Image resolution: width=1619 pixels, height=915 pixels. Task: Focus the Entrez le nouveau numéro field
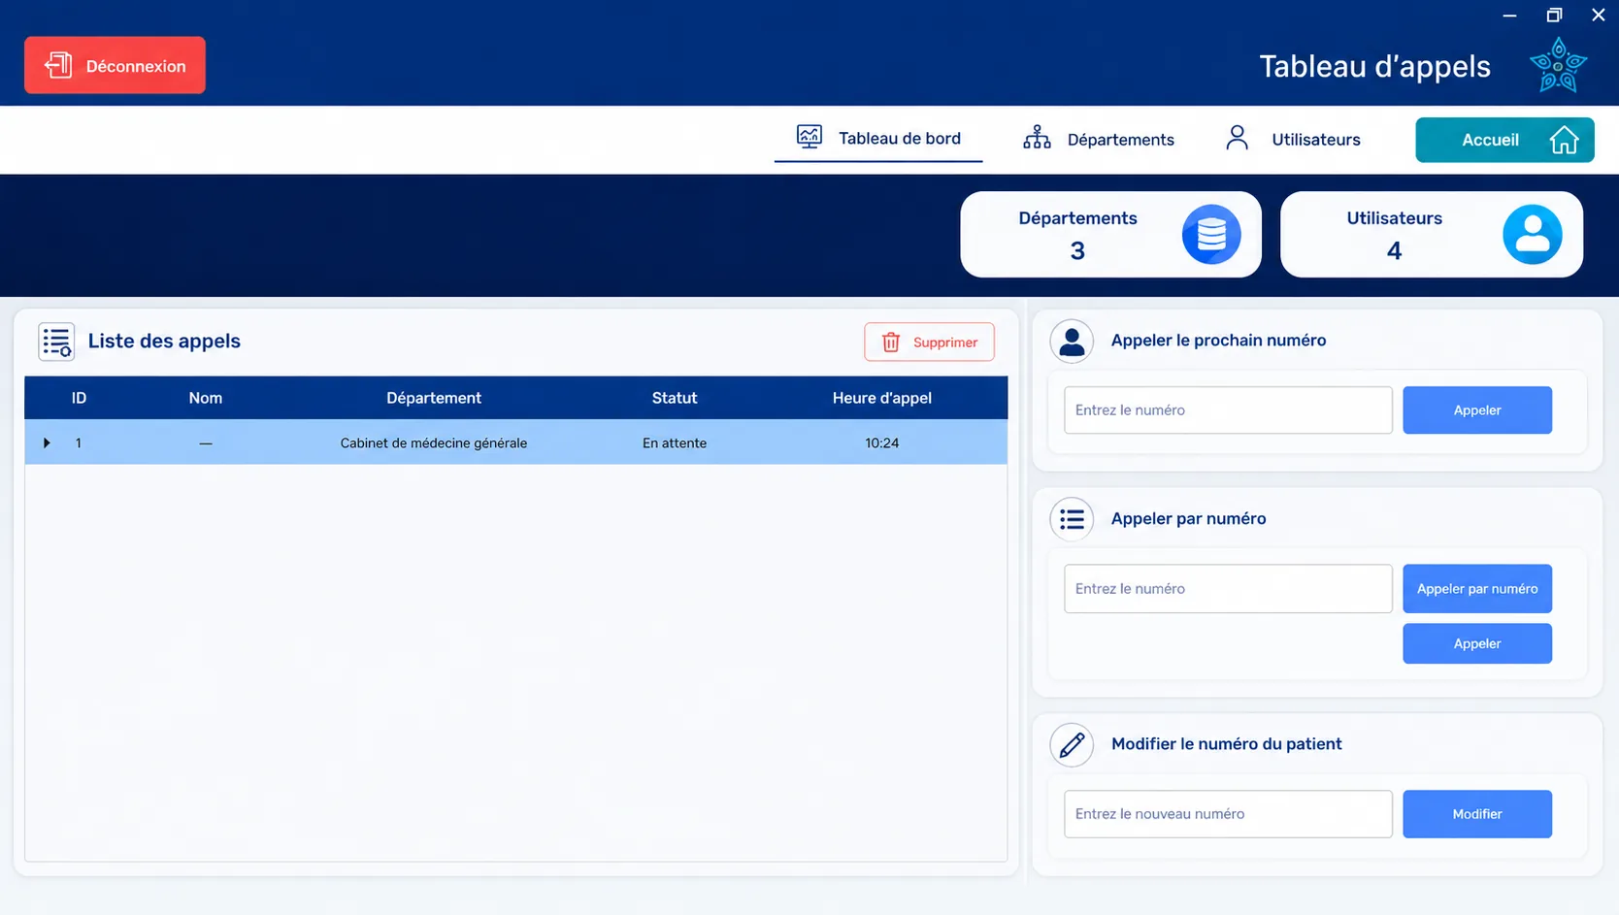pyautogui.click(x=1228, y=813)
